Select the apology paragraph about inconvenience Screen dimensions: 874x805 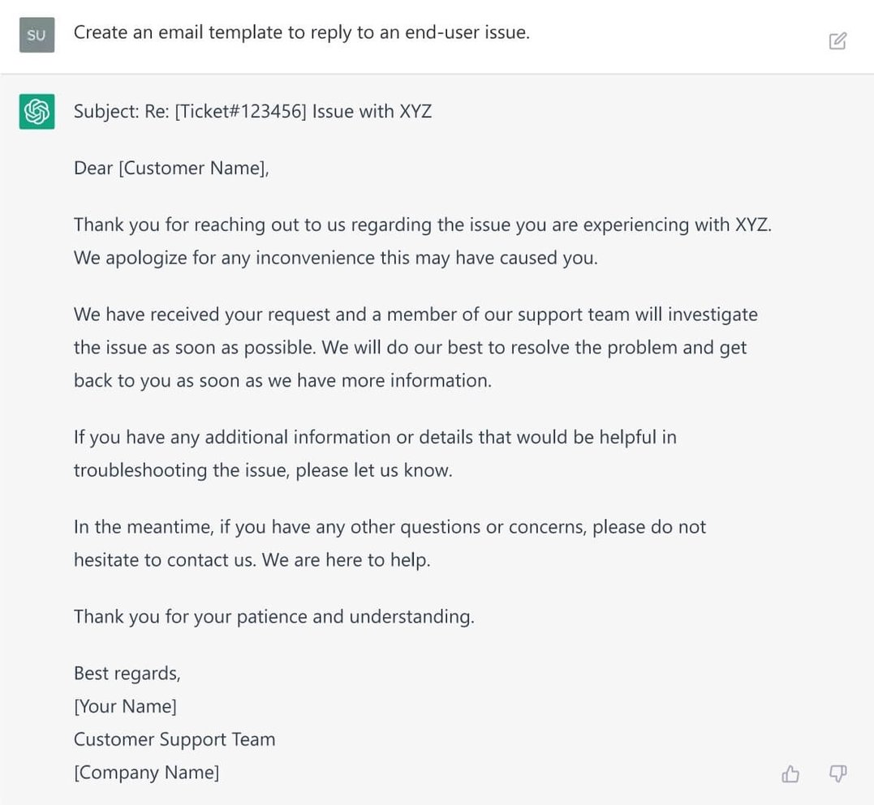pyautogui.click(x=424, y=241)
